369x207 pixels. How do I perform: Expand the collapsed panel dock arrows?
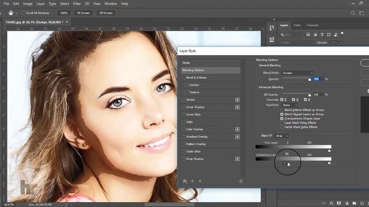274,20
